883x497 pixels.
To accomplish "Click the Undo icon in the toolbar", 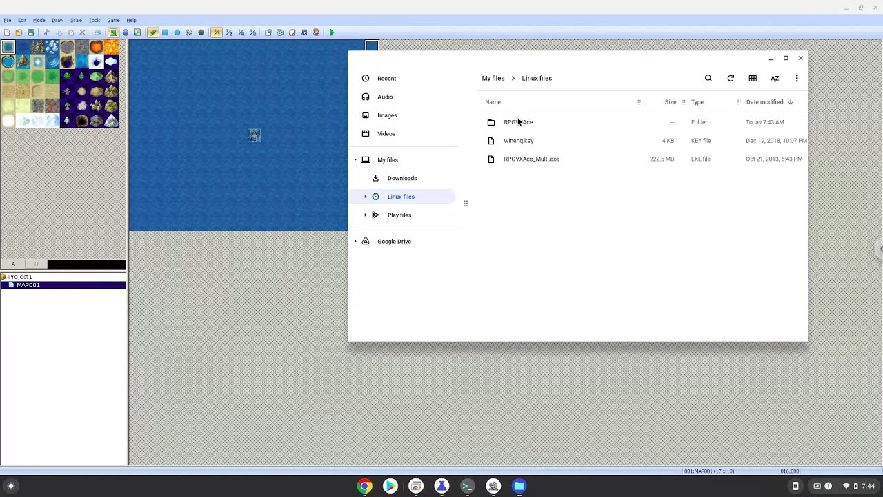I will (98, 32).
